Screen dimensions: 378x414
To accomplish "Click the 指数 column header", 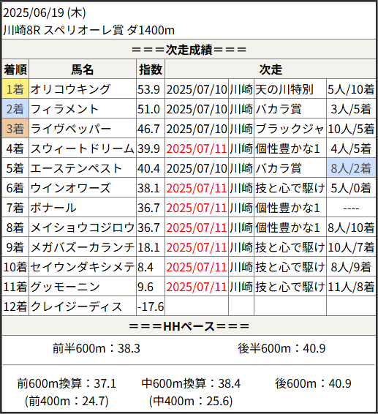I will point(151,69).
